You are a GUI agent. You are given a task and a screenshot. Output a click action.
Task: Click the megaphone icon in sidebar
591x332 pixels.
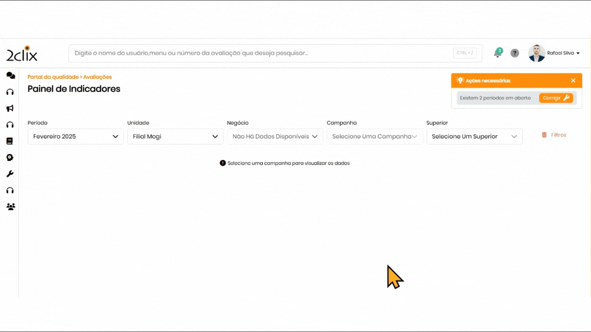pos(10,109)
